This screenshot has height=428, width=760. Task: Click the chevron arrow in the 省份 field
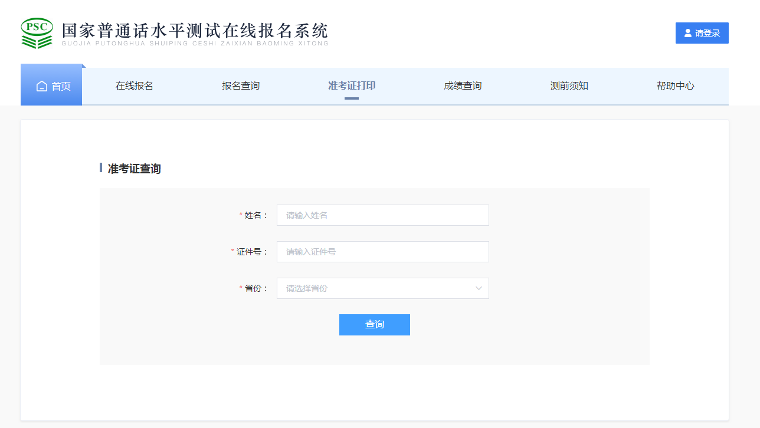(479, 288)
